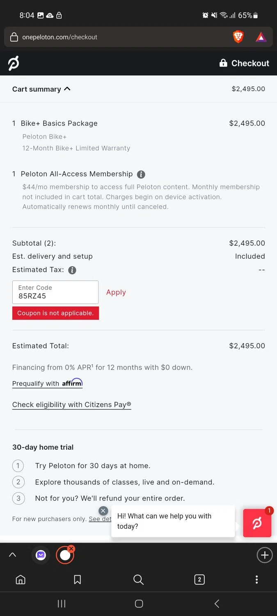
Task: Open the bookmarks icon
Action: (x=77, y=579)
